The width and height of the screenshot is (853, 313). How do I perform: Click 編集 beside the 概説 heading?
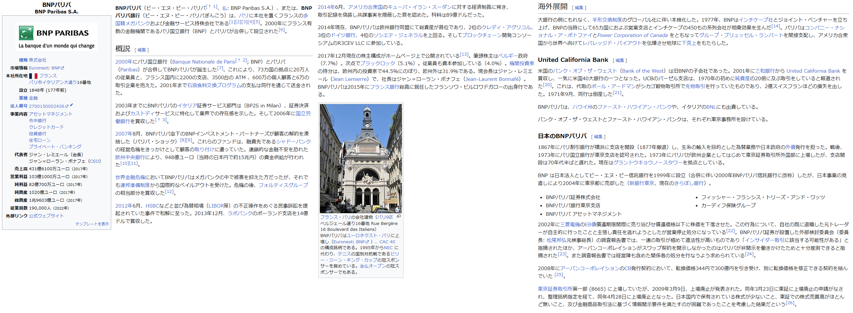pyautogui.click(x=141, y=50)
